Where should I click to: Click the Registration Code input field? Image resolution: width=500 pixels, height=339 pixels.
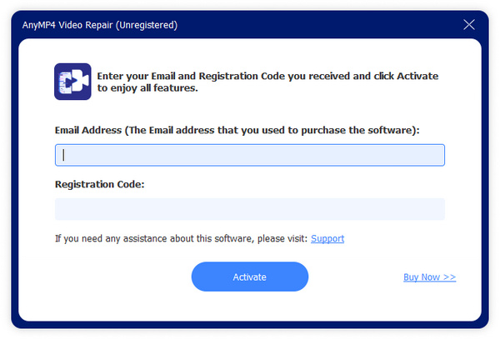tap(249, 209)
